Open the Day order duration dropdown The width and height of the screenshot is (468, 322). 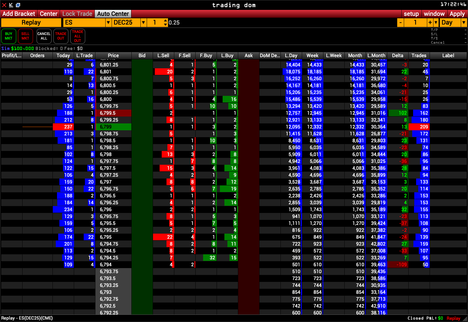coord(464,22)
